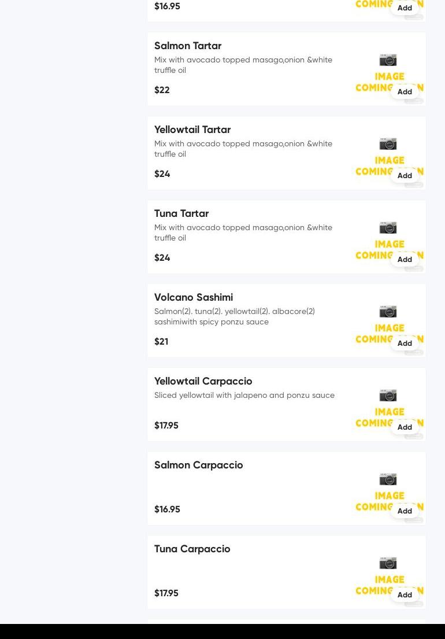This screenshot has width=445, height=639.
Task: Open the Tuna Carpaccio item title
Action: tap(192, 549)
